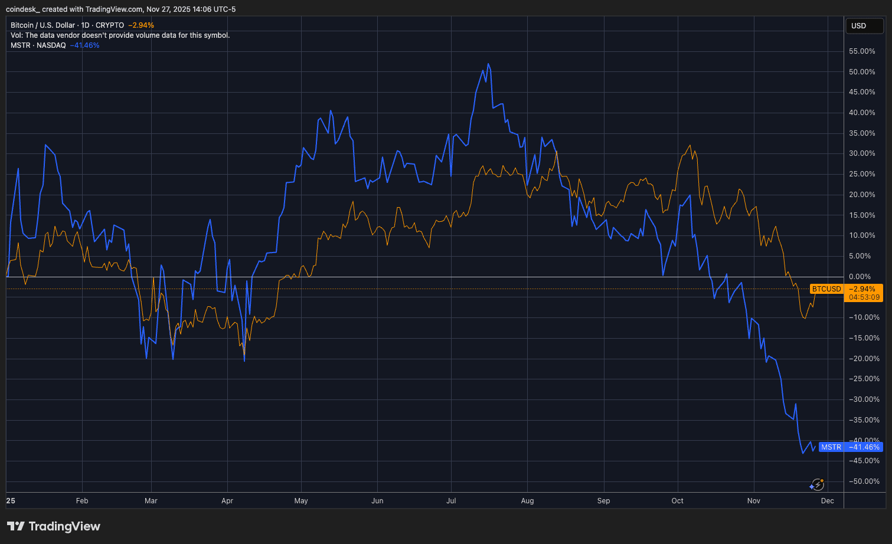Select the Feb marker on the time axis
This screenshot has height=544, width=892.
[82, 501]
